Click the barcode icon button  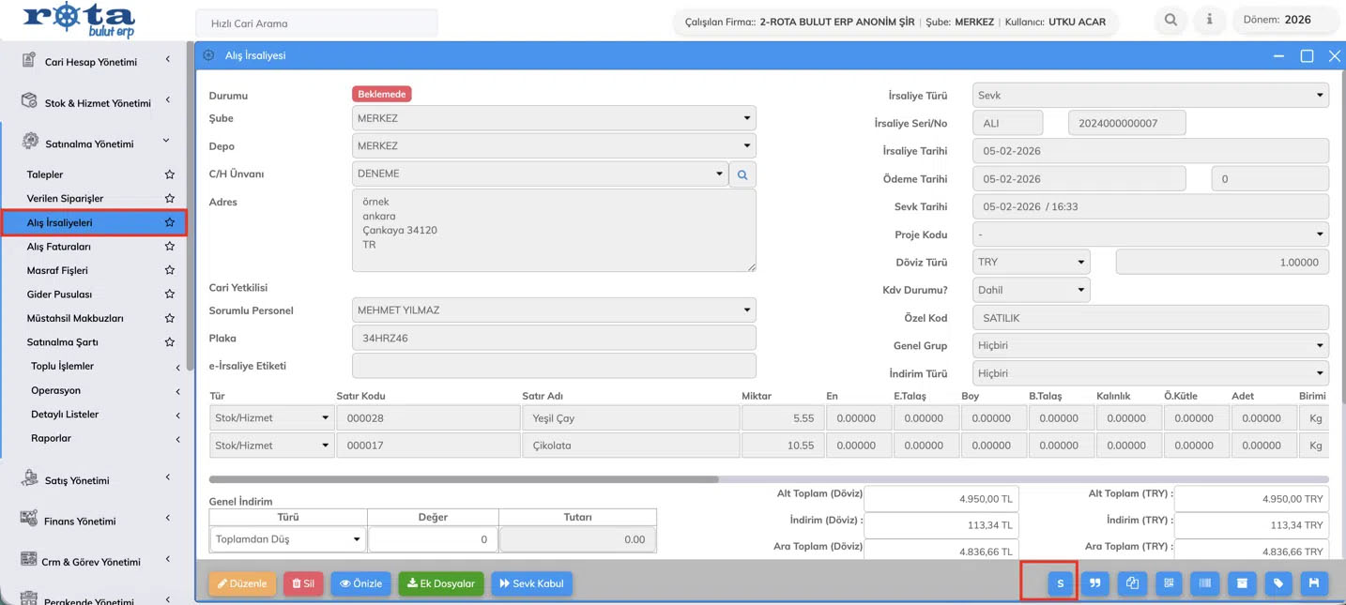click(1205, 583)
